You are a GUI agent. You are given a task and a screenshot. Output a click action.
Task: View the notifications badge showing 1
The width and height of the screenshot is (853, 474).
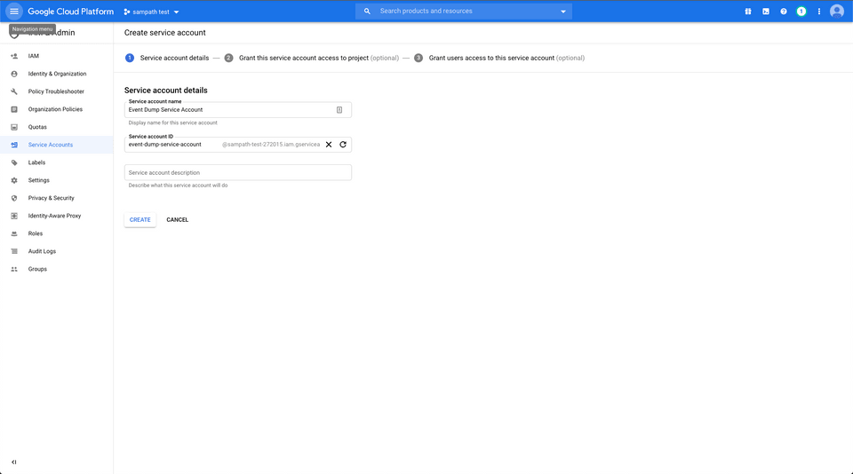click(801, 12)
